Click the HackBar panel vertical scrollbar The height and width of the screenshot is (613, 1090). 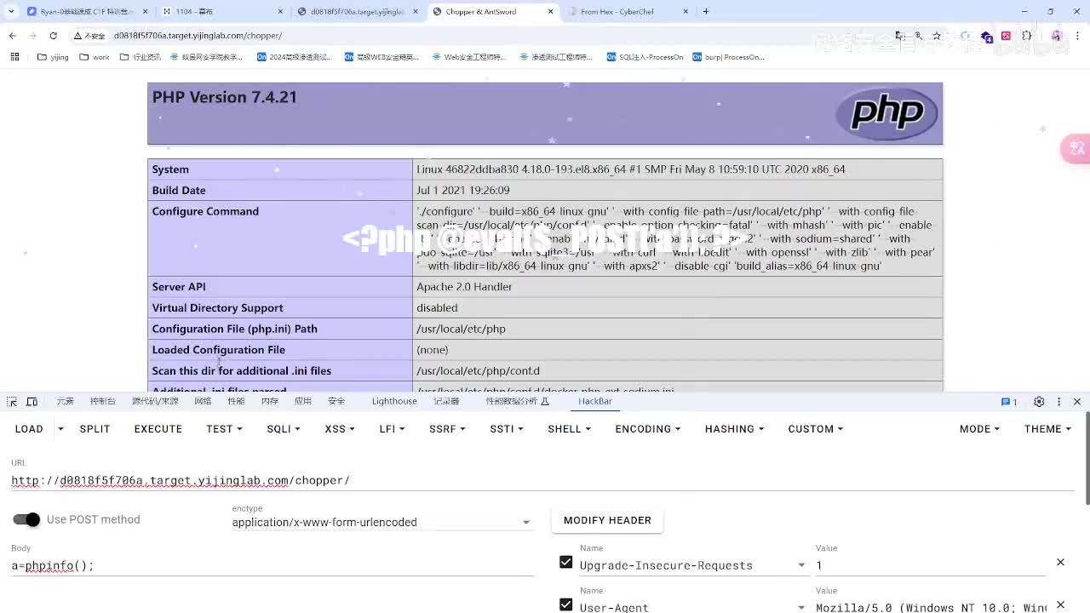pos(1087,460)
